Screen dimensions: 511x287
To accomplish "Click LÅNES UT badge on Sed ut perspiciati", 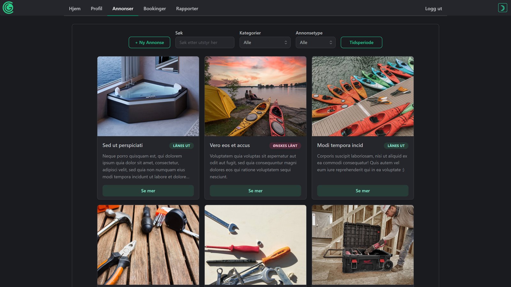I will click(181, 146).
